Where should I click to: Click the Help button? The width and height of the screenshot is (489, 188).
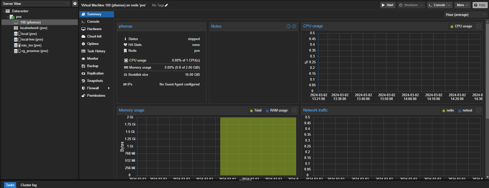pos(480,5)
